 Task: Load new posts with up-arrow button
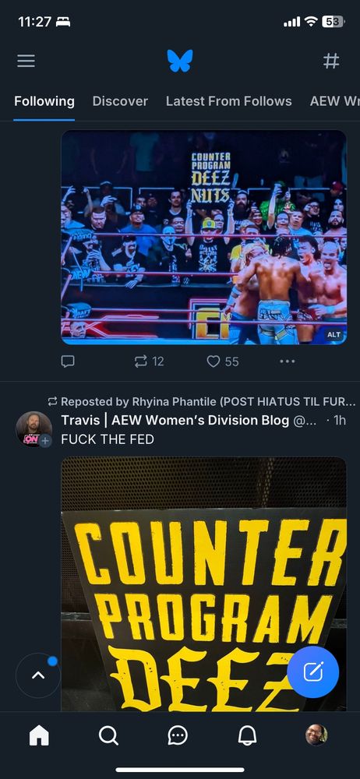pyautogui.click(x=38, y=675)
